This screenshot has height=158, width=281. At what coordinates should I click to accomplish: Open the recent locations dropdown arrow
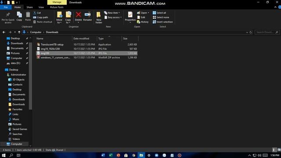15,32
